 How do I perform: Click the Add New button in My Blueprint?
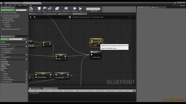5,39
